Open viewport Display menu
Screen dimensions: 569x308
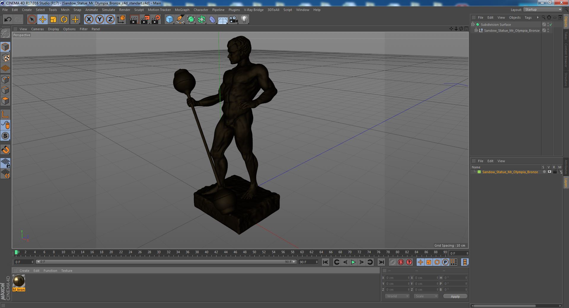53,29
